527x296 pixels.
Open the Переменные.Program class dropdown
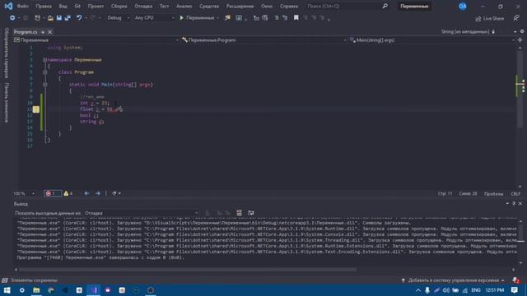pos(263,40)
